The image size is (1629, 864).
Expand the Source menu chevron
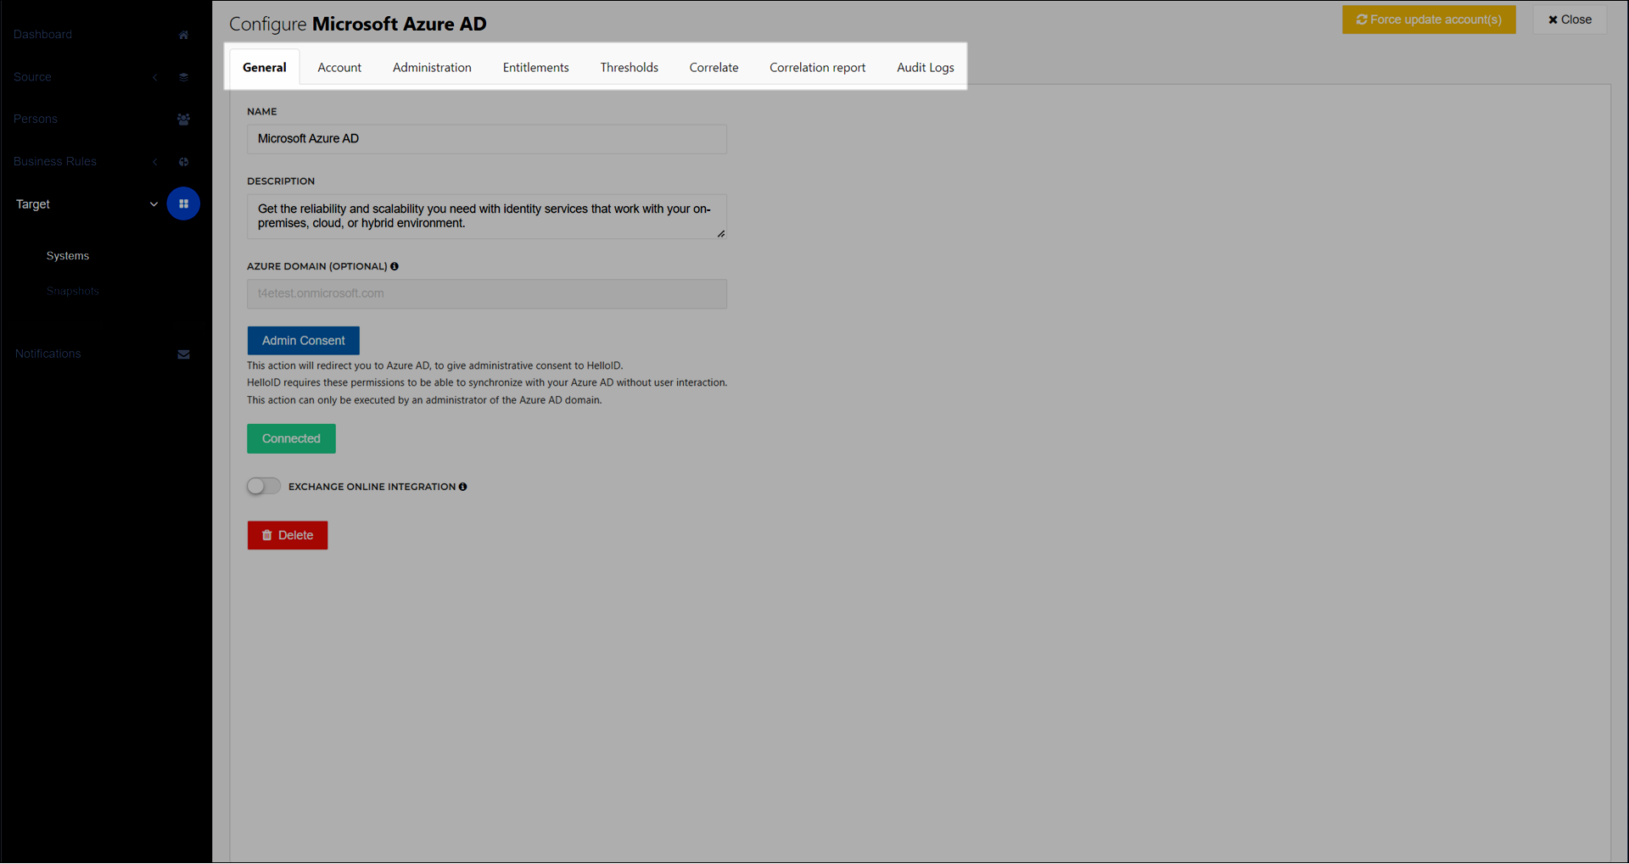[155, 77]
